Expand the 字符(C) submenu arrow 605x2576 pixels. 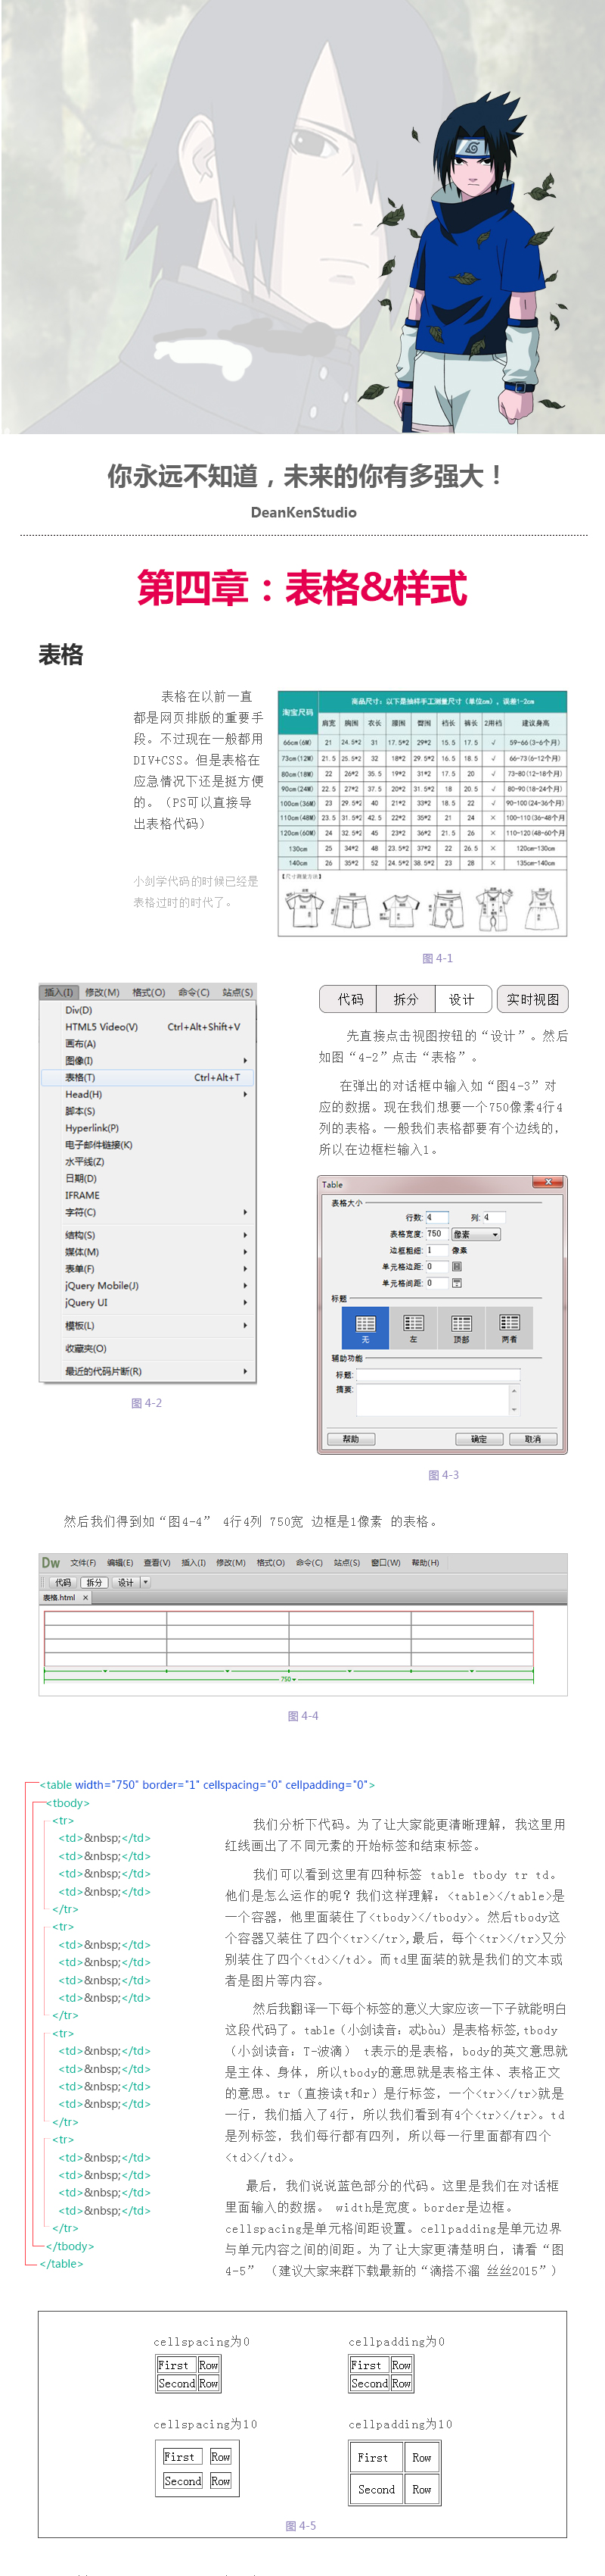[x=244, y=1212]
